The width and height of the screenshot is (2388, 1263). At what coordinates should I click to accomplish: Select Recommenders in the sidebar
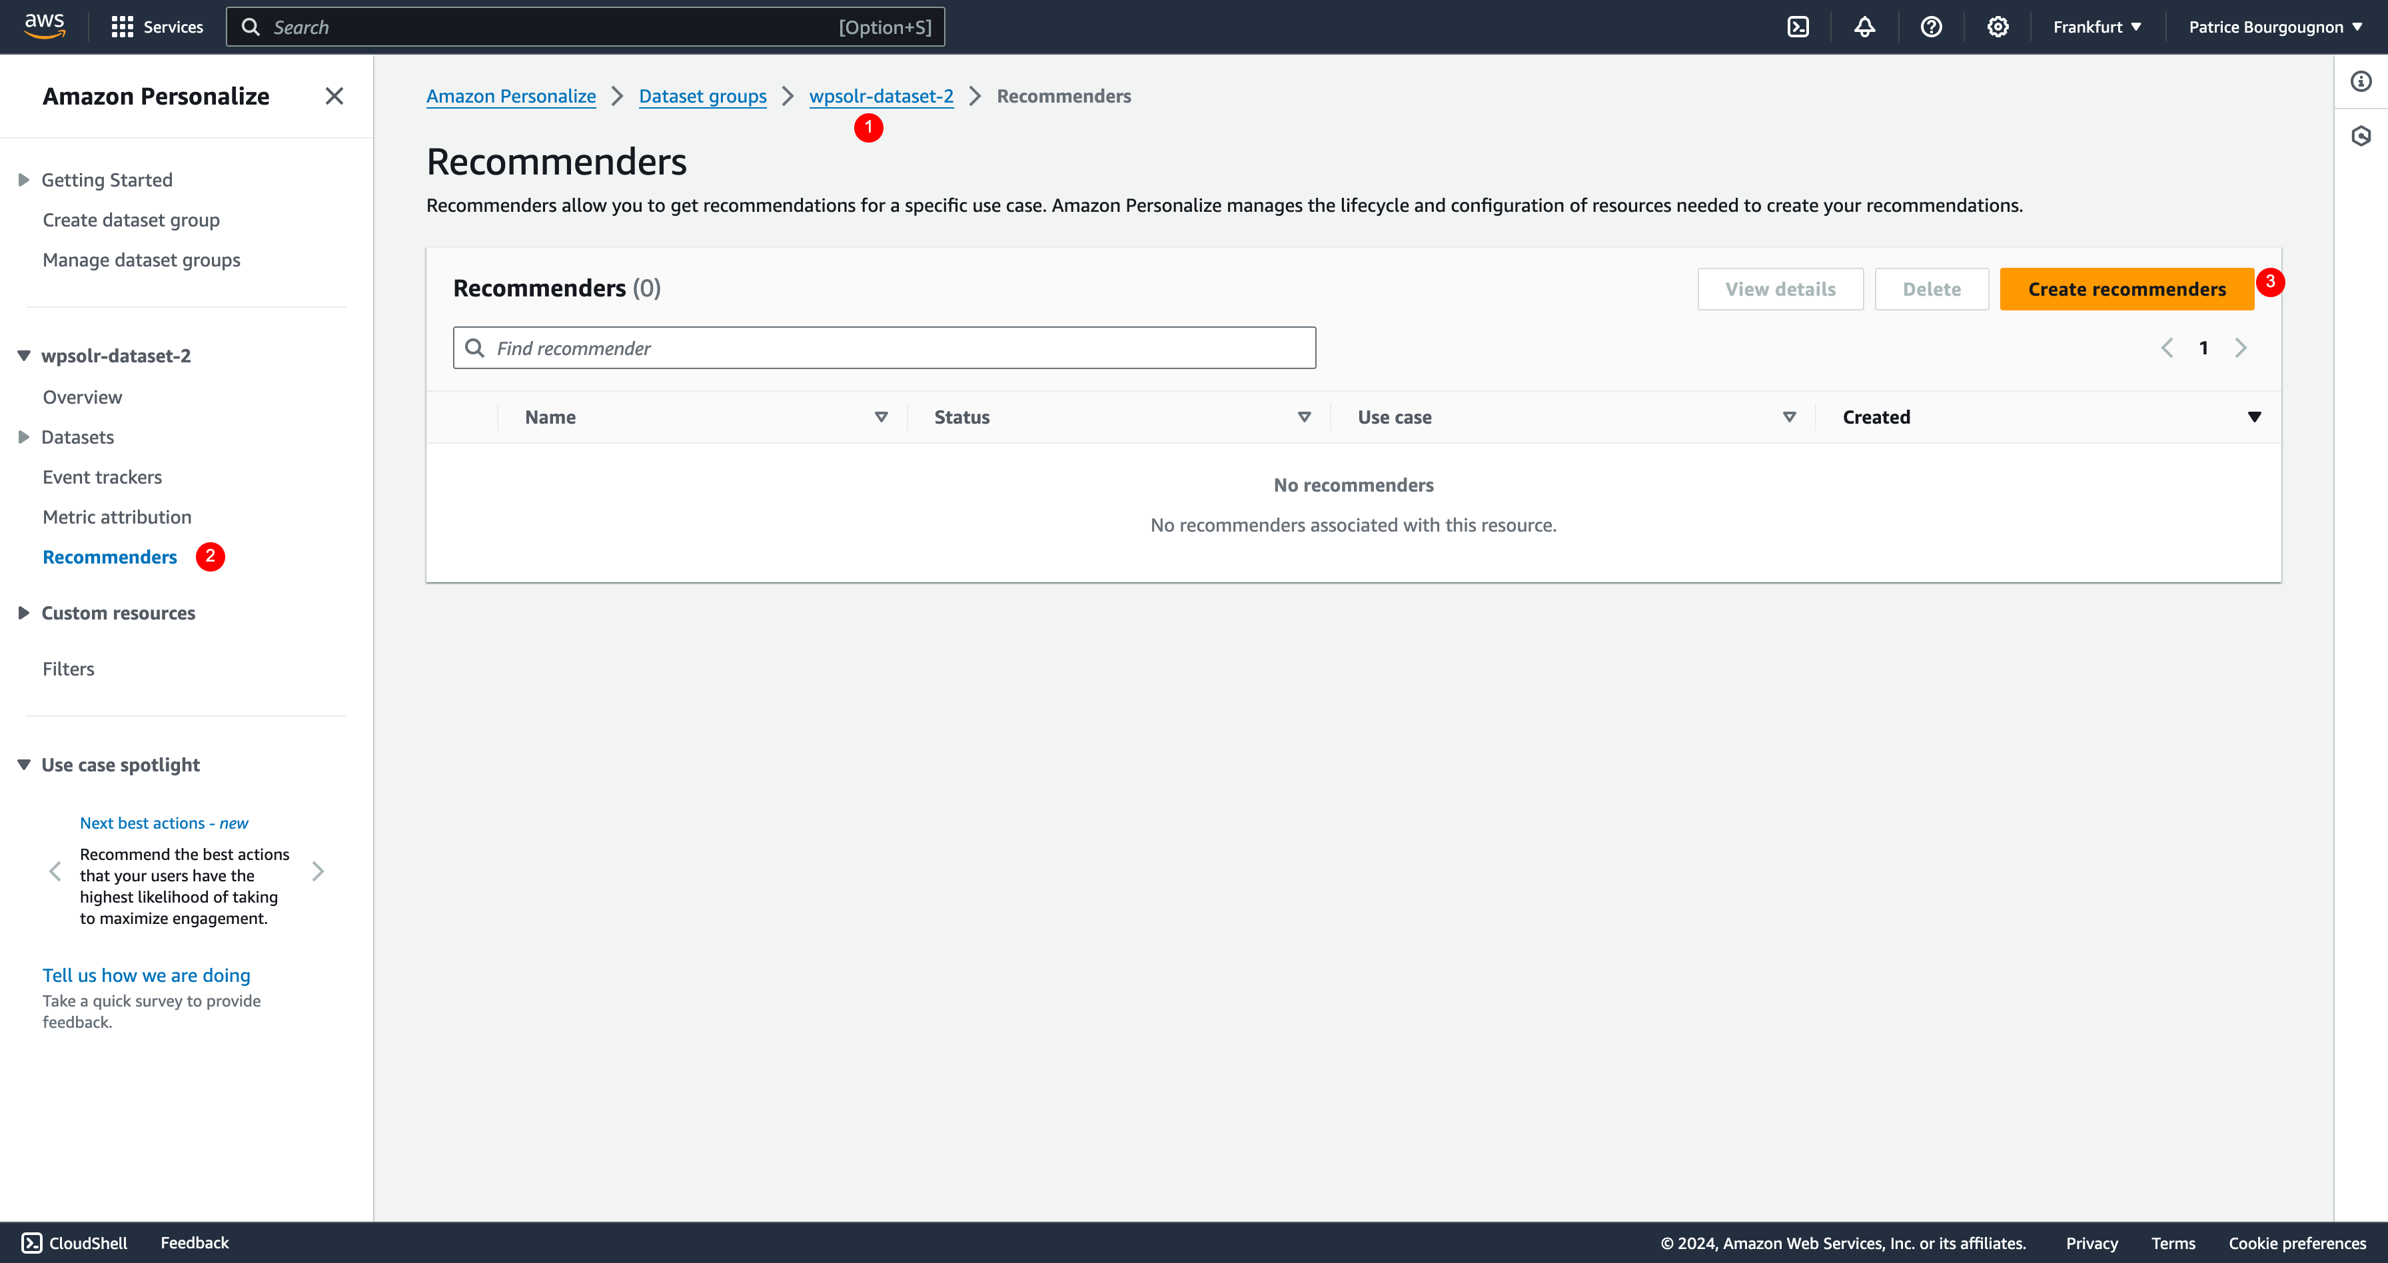pos(109,556)
